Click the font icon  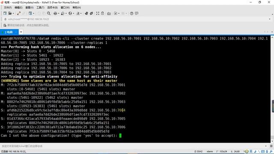point(78,13)
